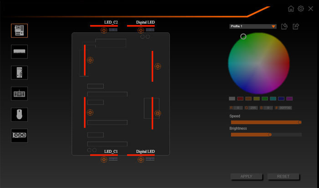Go to home via house icon
This screenshot has width=319, height=188.
[x=291, y=9]
